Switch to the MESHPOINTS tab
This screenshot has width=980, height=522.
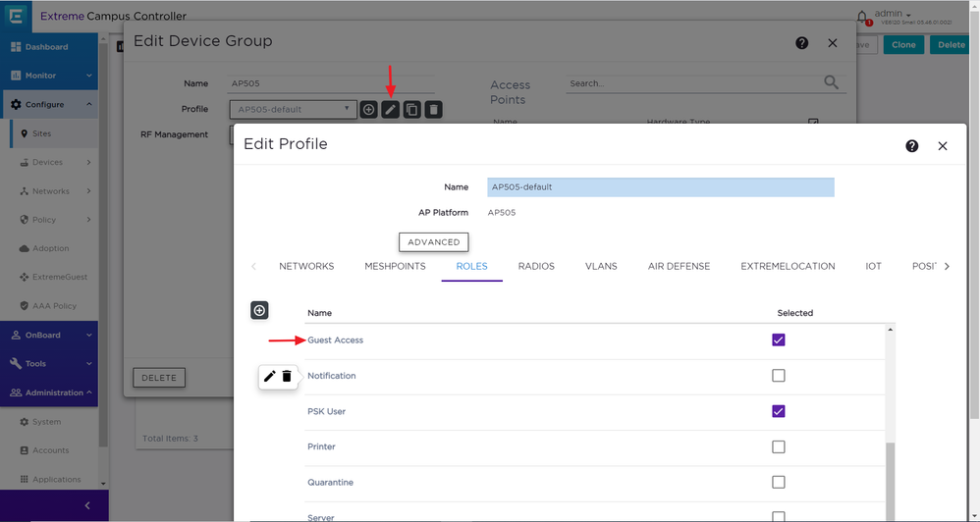click(x=395, y=266)
